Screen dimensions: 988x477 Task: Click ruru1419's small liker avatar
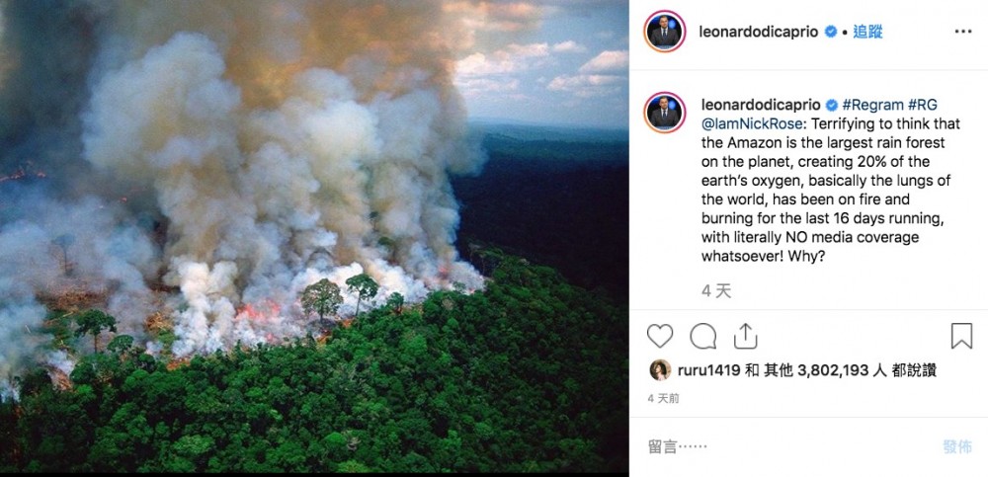click(x=659, y=370)
